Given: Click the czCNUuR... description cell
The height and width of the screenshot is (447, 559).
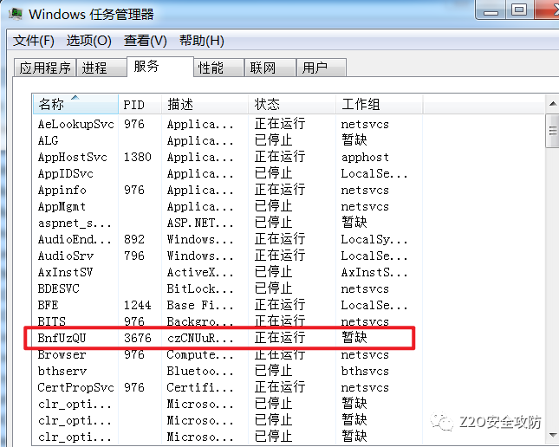Looking at the screenshot, I should (x=200, y=338).
